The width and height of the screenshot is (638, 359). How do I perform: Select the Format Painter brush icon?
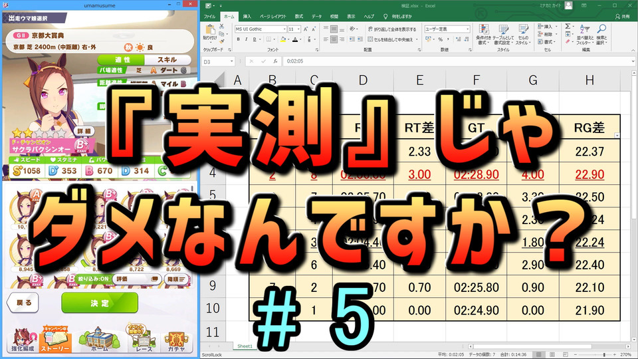[222, 41]
